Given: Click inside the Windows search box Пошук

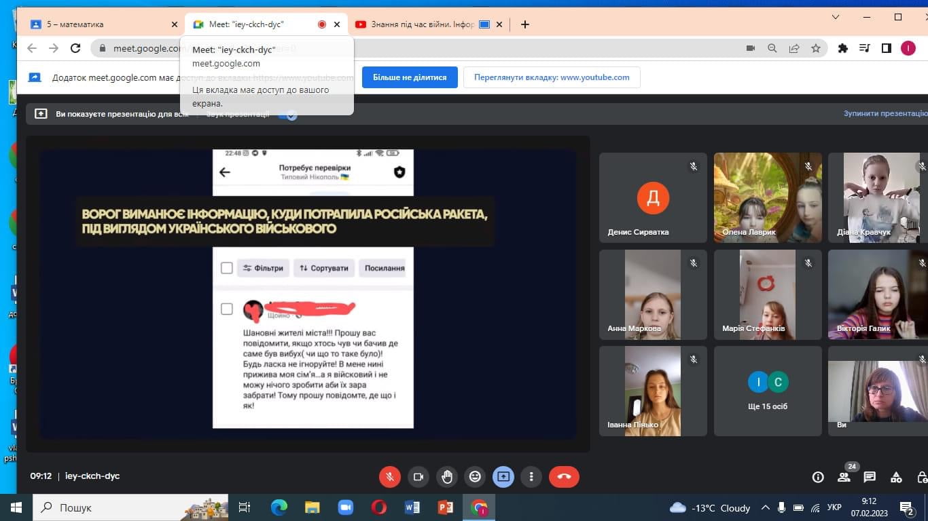Looking at the screenshot, I should [x=130, y=507].
